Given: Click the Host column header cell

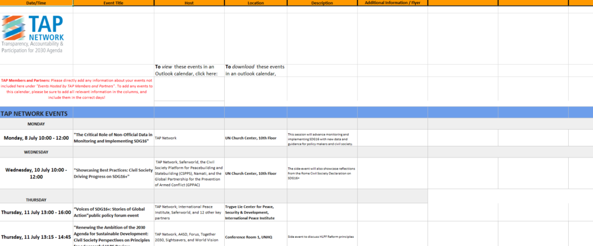Looking at the screenshot, I should pos(189,3).
